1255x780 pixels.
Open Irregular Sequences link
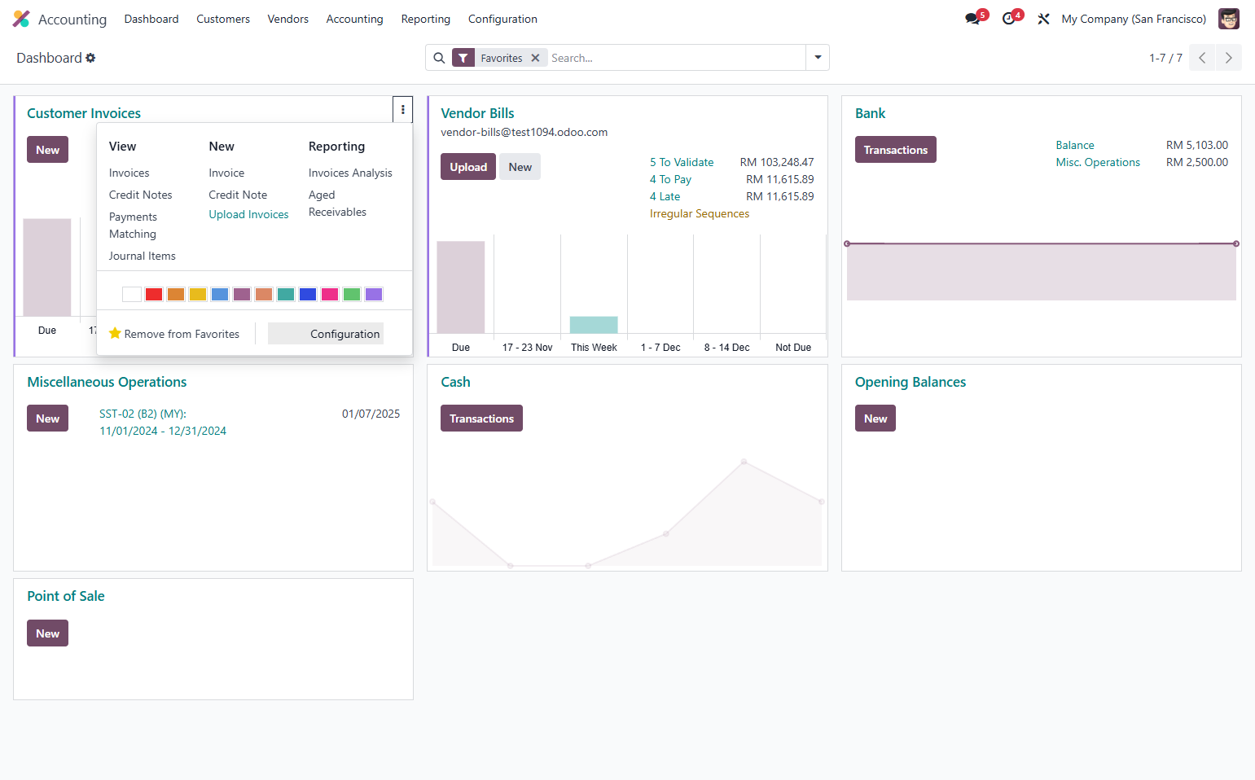[x=700, y=213]
